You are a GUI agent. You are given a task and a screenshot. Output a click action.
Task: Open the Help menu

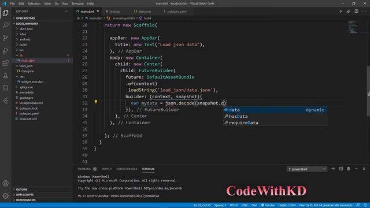click(x=90, y=3)
